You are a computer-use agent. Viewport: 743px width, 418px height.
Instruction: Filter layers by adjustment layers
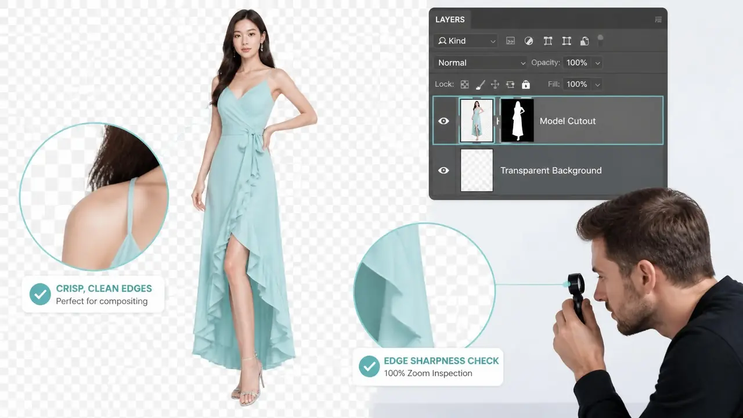coord(529,41)
